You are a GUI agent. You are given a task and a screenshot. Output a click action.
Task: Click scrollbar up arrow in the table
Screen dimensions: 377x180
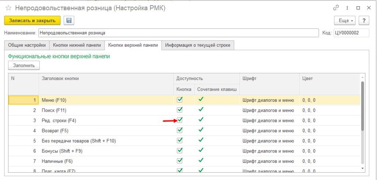pos(363,77)
